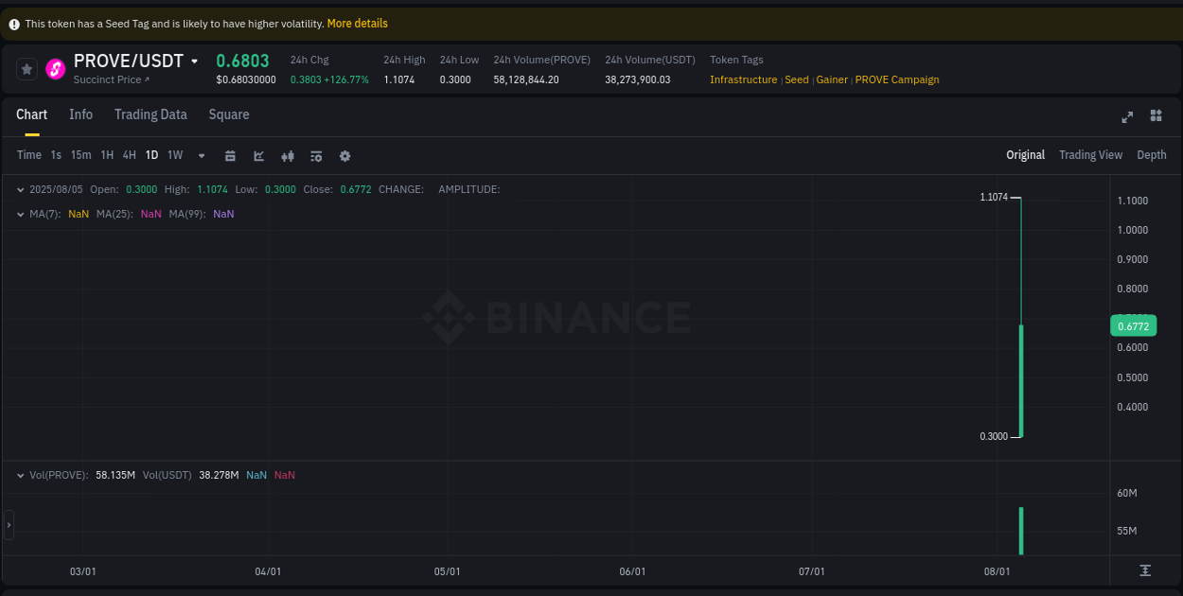This screenshot has width=1183, height=596.
Task: Open the extra timeframes dropdown caret
Action: pos(202,155)
